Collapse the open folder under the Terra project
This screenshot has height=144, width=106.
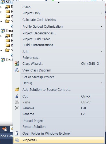(x=1, y=51)
